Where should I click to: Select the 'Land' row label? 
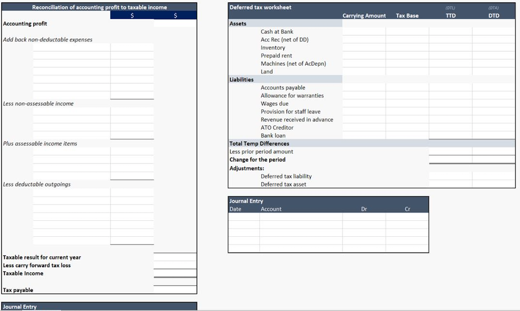267,72
